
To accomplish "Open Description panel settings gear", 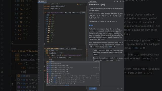I will pyautogui.click(x=120, y=1).
